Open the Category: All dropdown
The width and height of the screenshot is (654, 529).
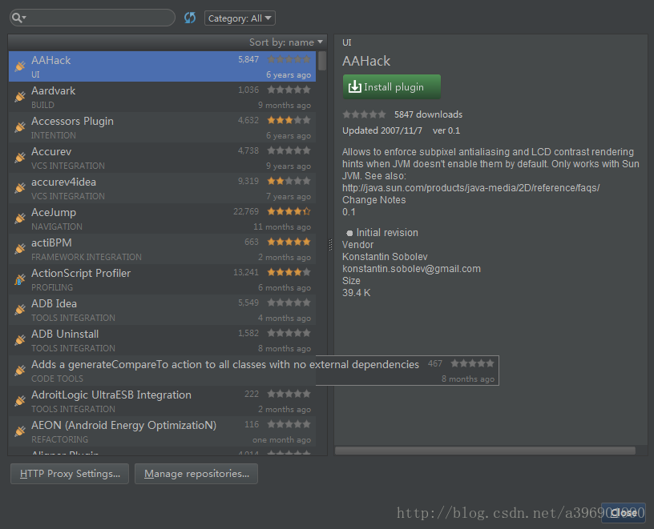(x=240, y=18)
